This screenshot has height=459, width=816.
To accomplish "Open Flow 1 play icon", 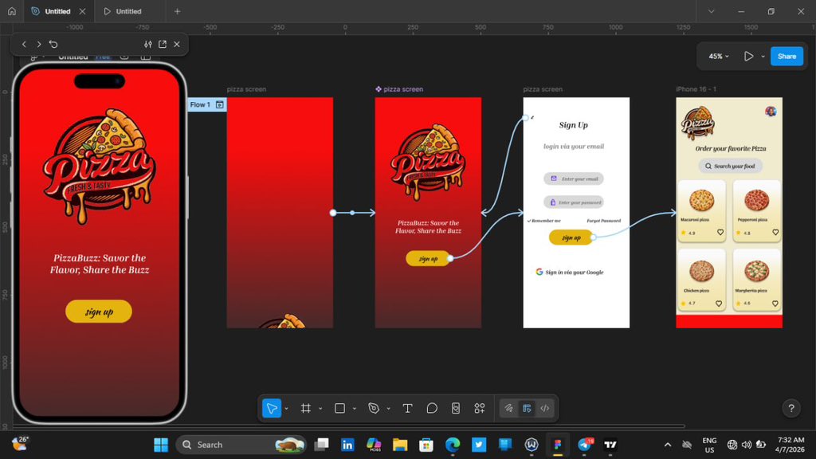I will 220,104.
